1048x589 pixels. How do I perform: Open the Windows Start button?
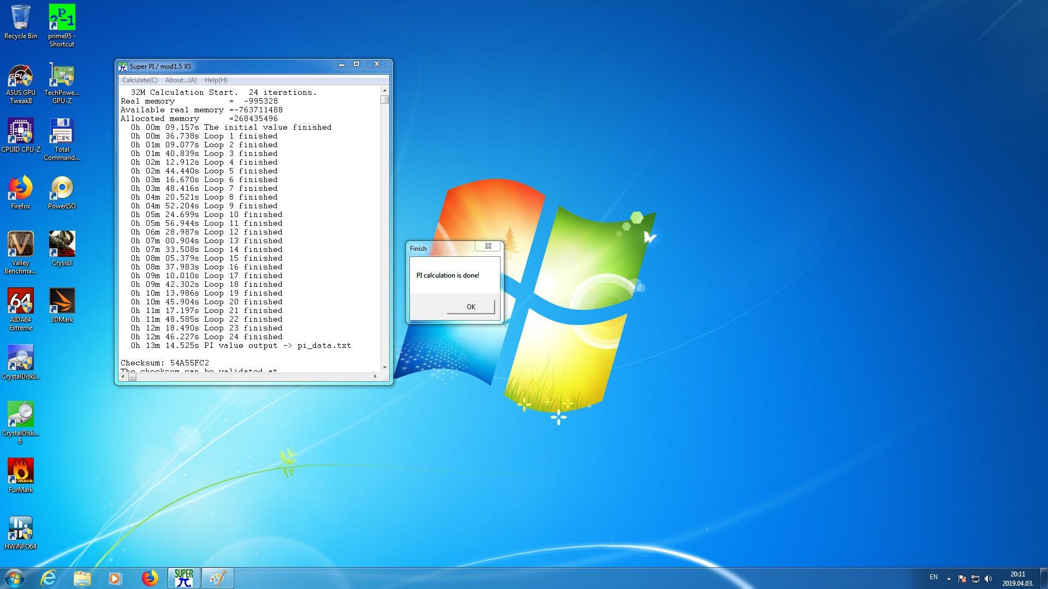(15, 578)
